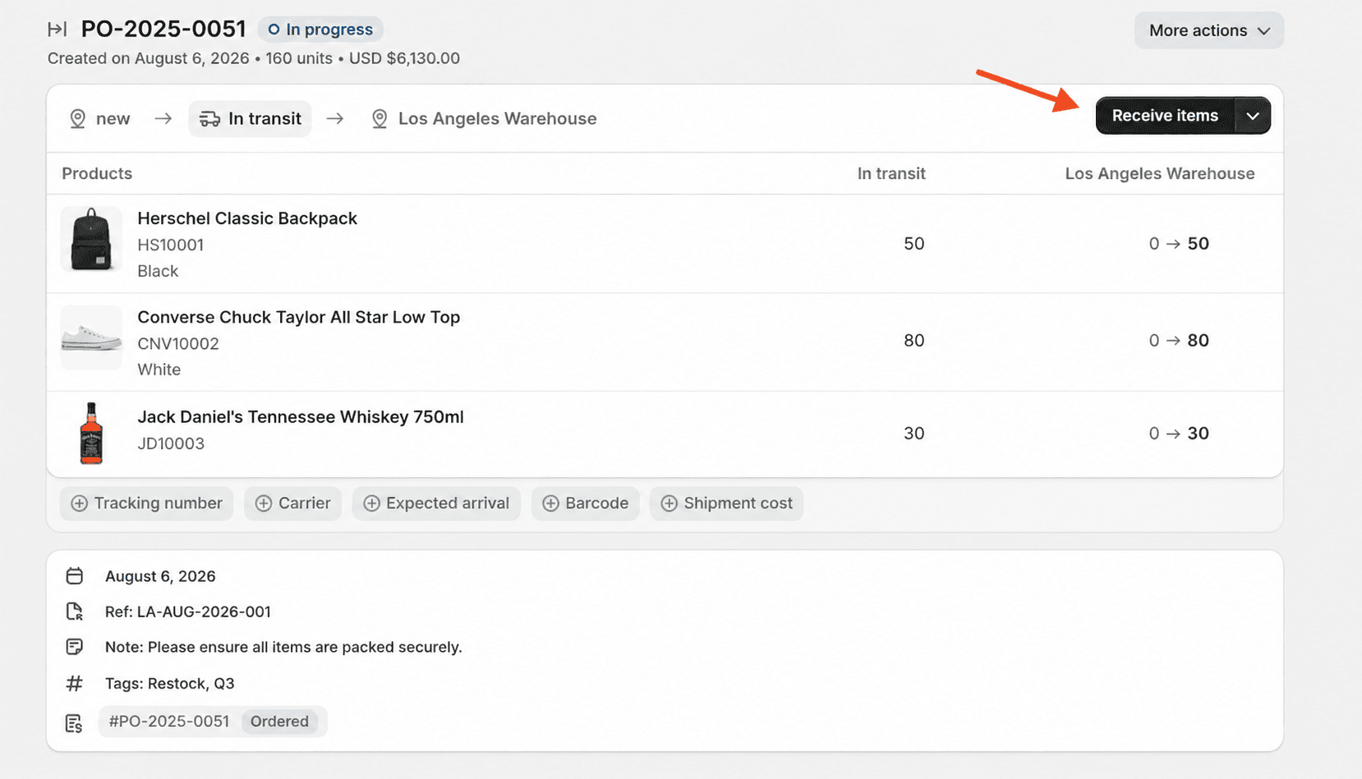Click the SKU text CNV10002
The width and height of the screenshot is (1362, 779).
[x=178, y=343]
